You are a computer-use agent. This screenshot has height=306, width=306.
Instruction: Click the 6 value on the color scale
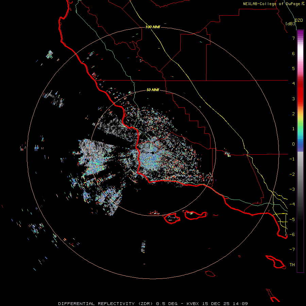[293, 53]
